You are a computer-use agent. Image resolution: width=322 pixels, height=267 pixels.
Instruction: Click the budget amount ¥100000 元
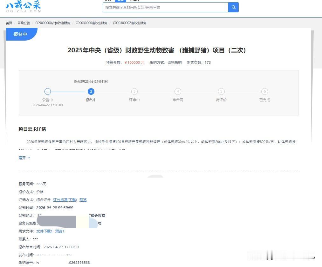(134, 62)
